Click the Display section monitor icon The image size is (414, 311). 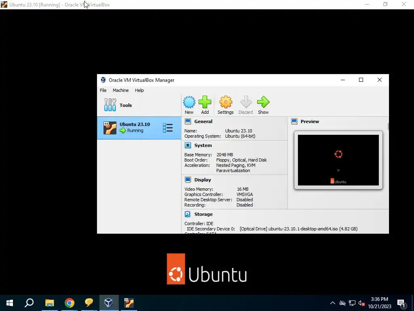click(x=188, y=179)
